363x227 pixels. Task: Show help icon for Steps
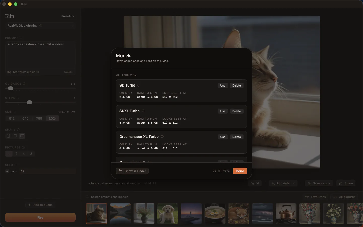coord(18,98)
